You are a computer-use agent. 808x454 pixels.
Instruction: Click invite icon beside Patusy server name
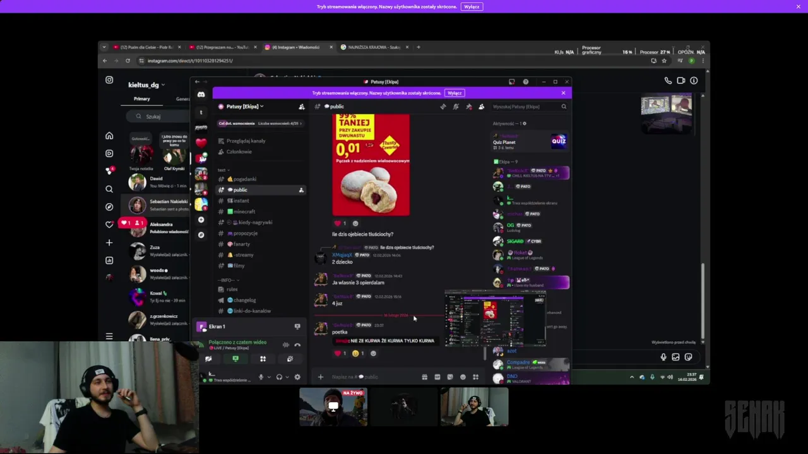tap(302, 107)
